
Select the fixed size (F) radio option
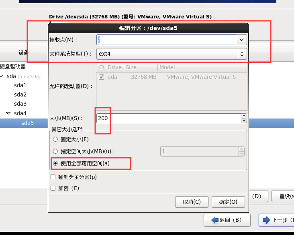pyautogui.click(x=55, y=139)
